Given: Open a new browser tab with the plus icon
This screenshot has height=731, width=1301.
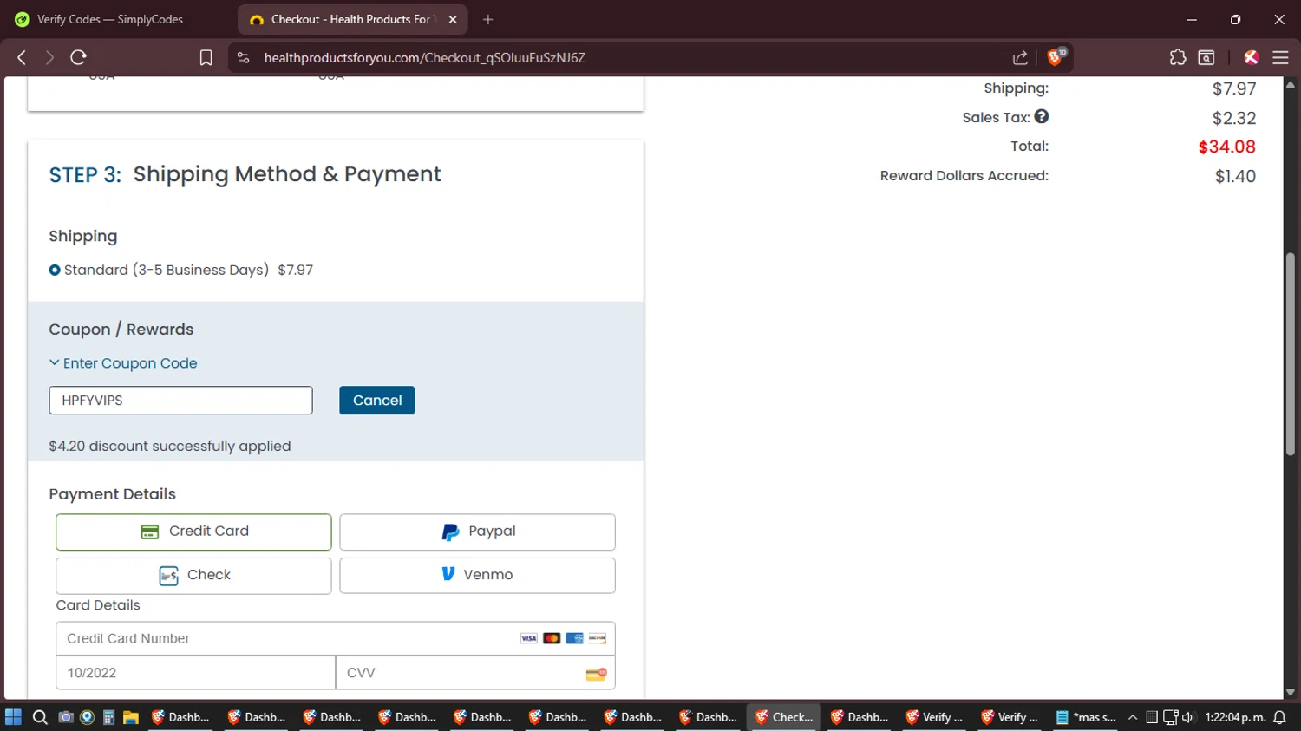Looking at the screenshot, I should point(488,19).
